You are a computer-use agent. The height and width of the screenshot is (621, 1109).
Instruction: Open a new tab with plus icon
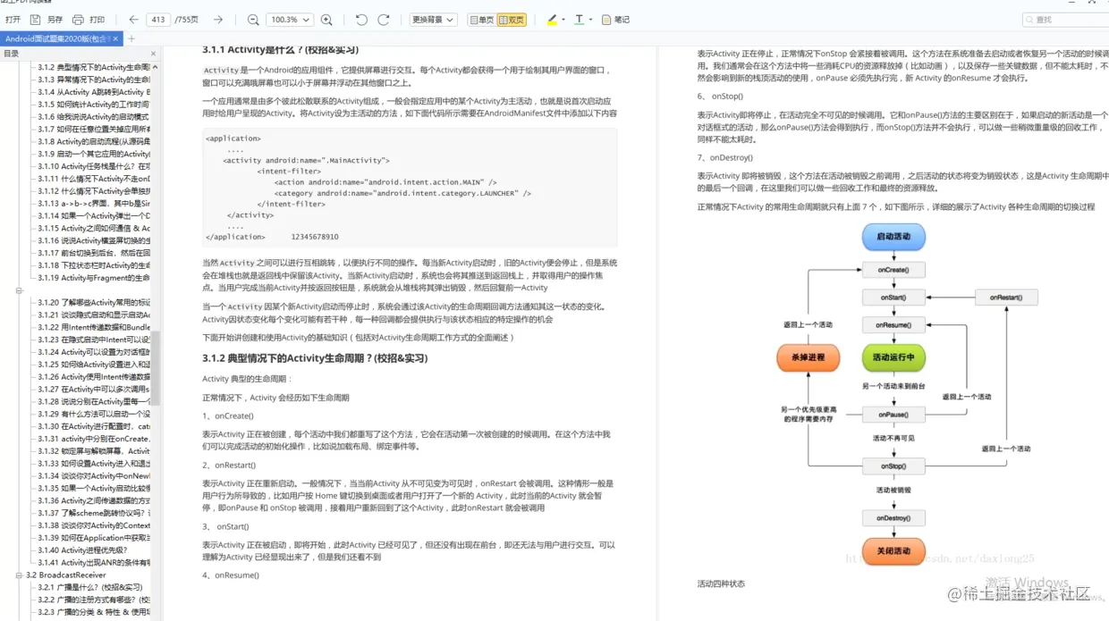pos(131,38)
